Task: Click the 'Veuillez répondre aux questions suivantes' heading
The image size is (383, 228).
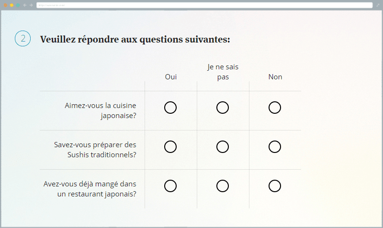Action: click(x=135, y=39)
